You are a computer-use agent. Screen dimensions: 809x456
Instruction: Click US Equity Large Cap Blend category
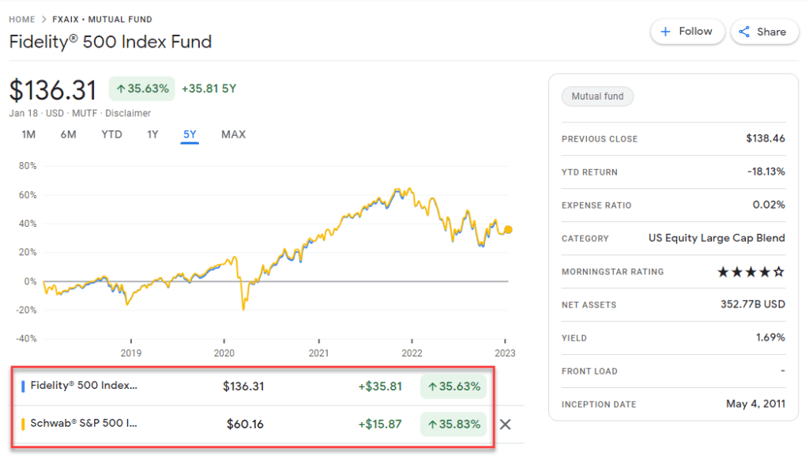pos(717,238)
